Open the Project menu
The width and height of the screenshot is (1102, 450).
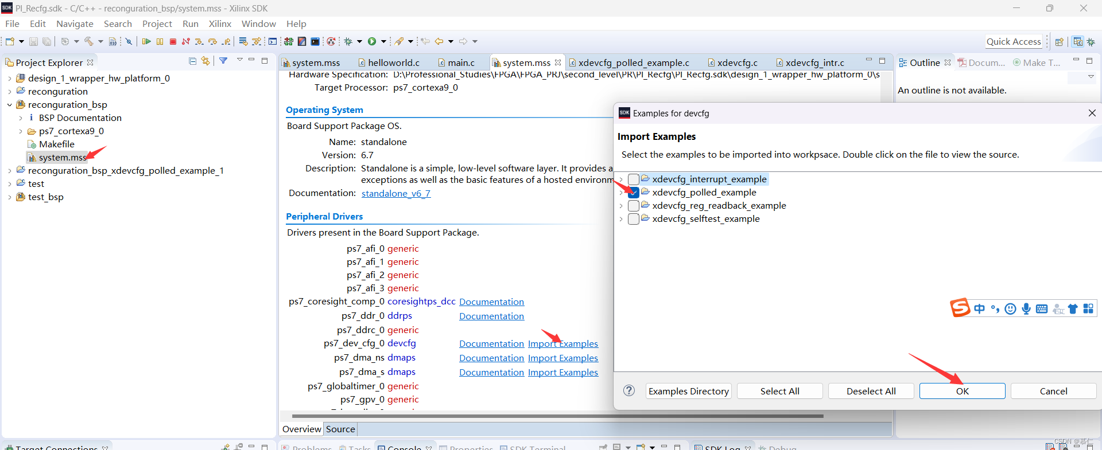[x=157, y=24]
